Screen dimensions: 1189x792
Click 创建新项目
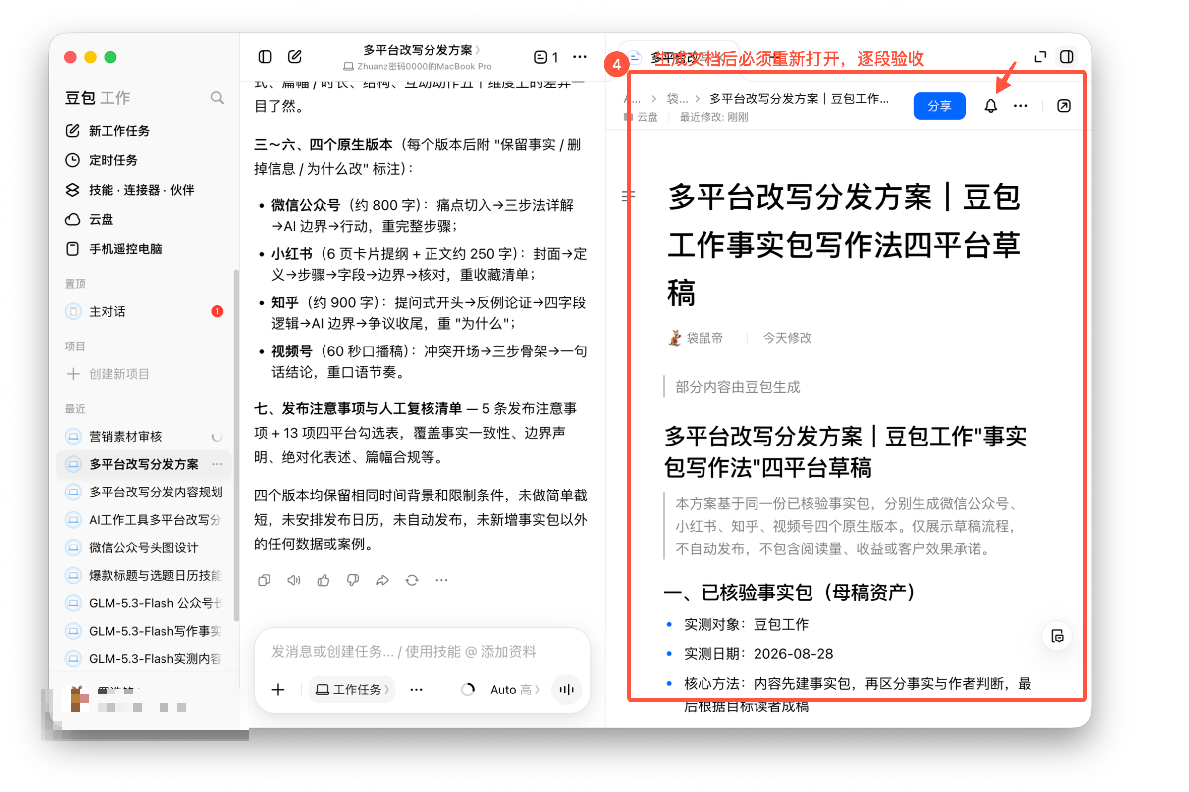[x=108, y=374]
